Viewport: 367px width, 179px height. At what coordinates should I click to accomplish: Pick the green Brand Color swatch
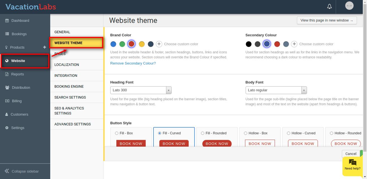pos(122,44)
